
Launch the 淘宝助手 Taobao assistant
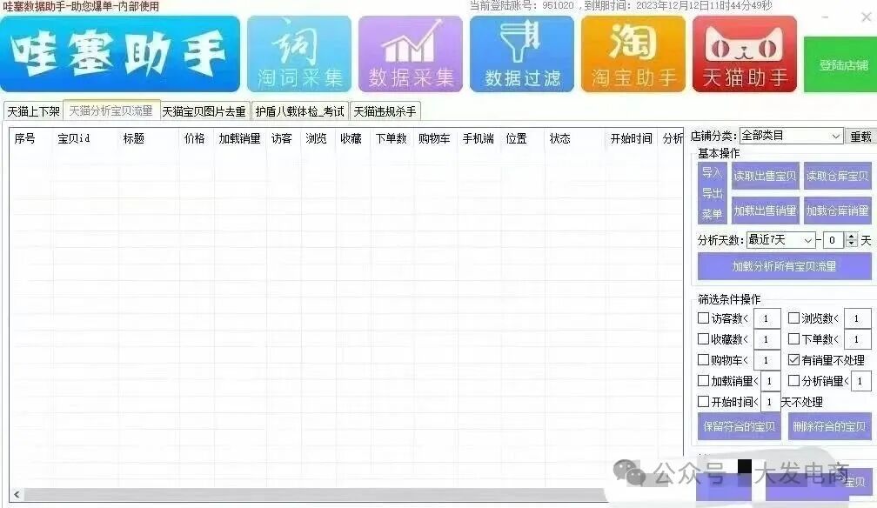633,53
